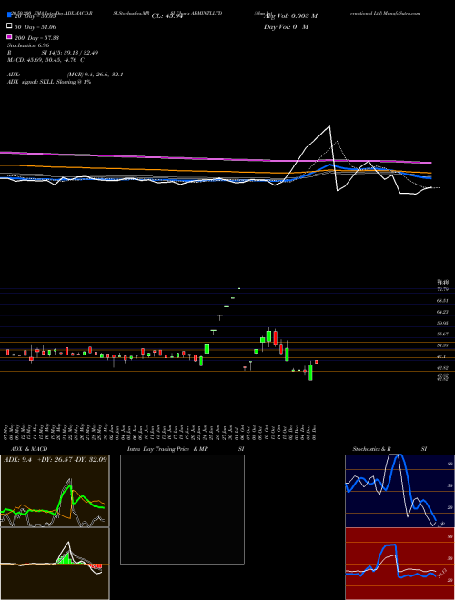
Task: Click the 72.79 price axis label
Action: tap(443, 289)
